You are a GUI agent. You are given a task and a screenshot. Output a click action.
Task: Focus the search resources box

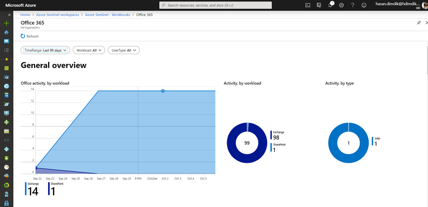[x=215, y=5]
